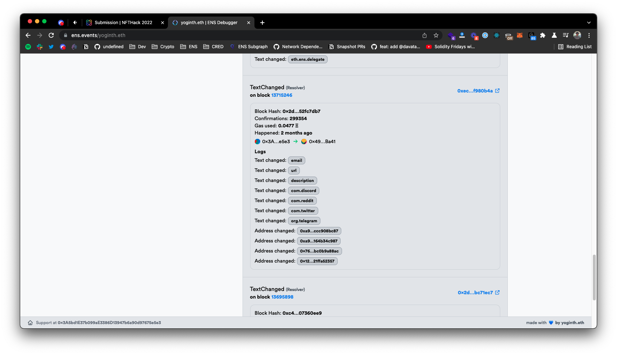Image resolution: width=617 pixels, height=355 pixels.
Task: Expand the tab search chevron
Action: (589, 23)
